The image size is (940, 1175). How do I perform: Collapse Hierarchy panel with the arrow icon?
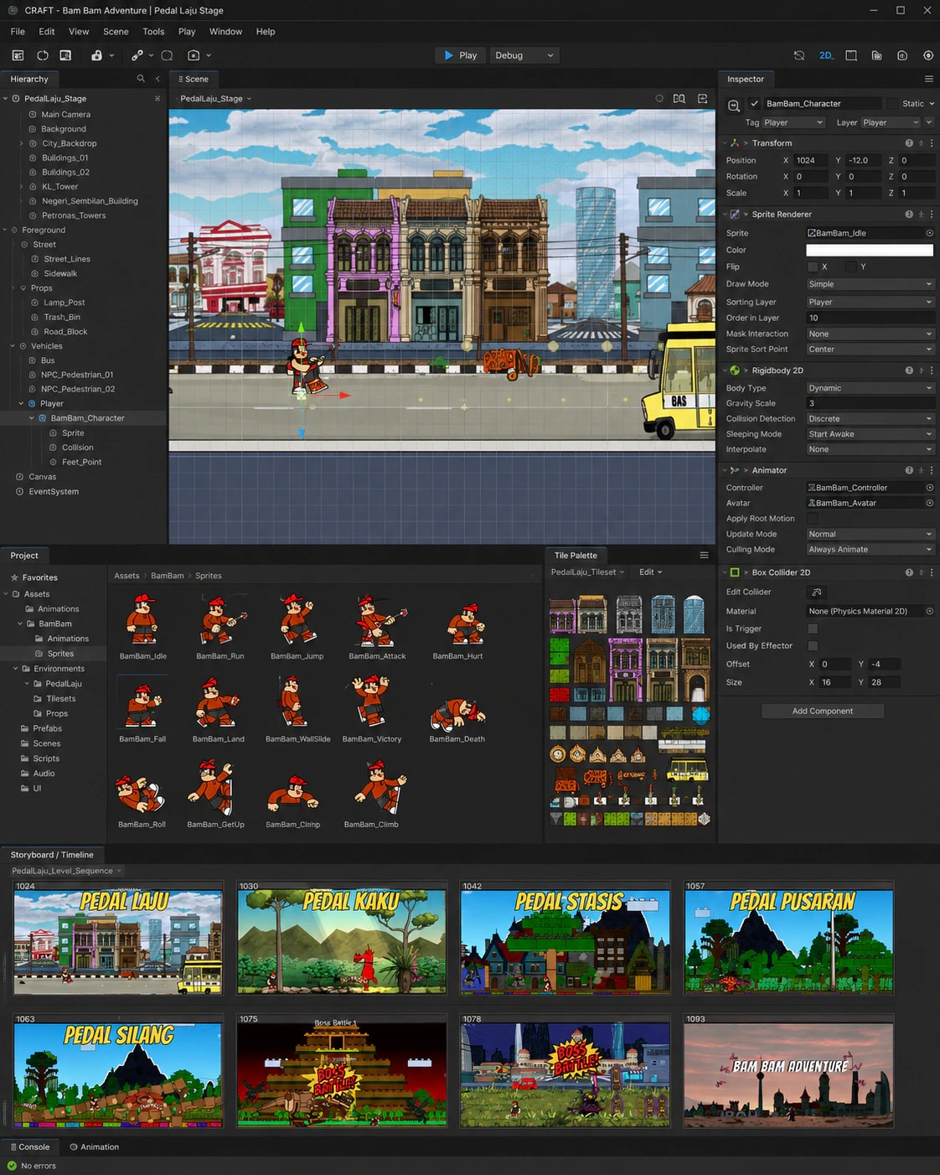coord(158,79)
